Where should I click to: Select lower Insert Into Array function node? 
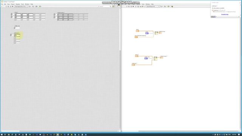pyautogui.click(x=155, y=59)
